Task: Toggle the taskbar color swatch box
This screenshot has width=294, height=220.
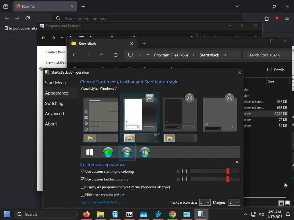Action: tap(185, 179)
